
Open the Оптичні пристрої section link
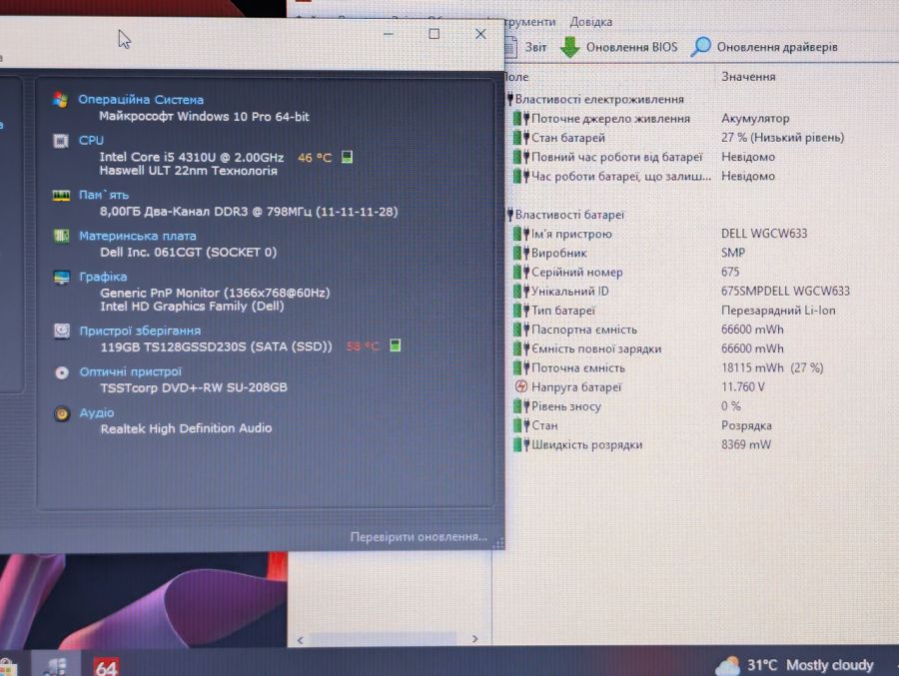click(x=130, y=371)
